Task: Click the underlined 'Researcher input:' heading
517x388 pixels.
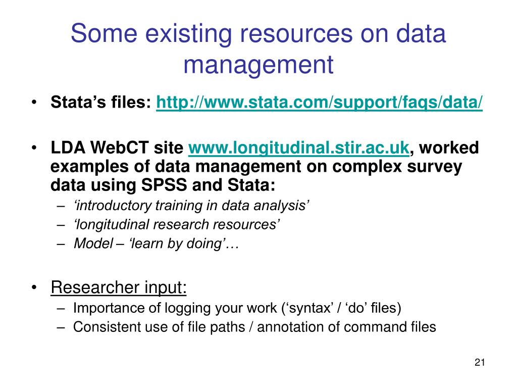Action: pyautogui.click(x=119, y=287)
